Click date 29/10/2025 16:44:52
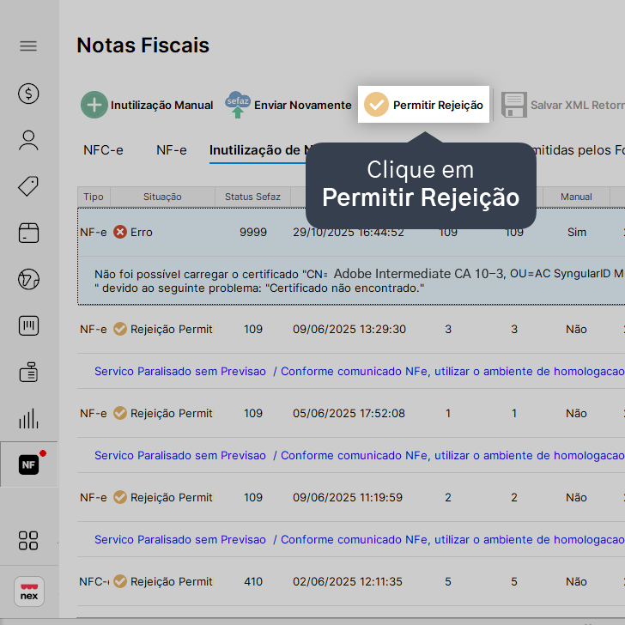The image size is (625, 625). click(x=349, y=233)
